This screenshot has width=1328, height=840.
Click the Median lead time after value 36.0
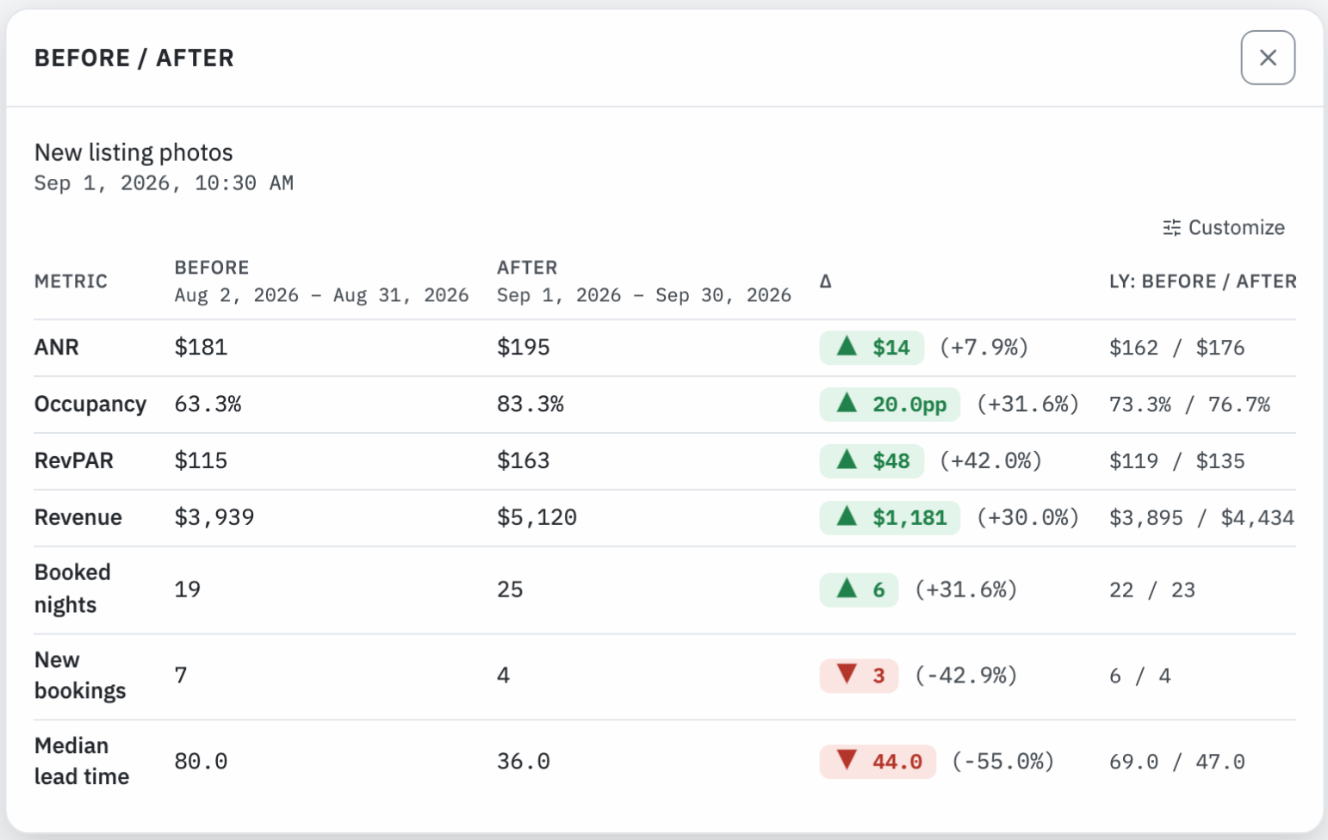[x=524, y=762]
